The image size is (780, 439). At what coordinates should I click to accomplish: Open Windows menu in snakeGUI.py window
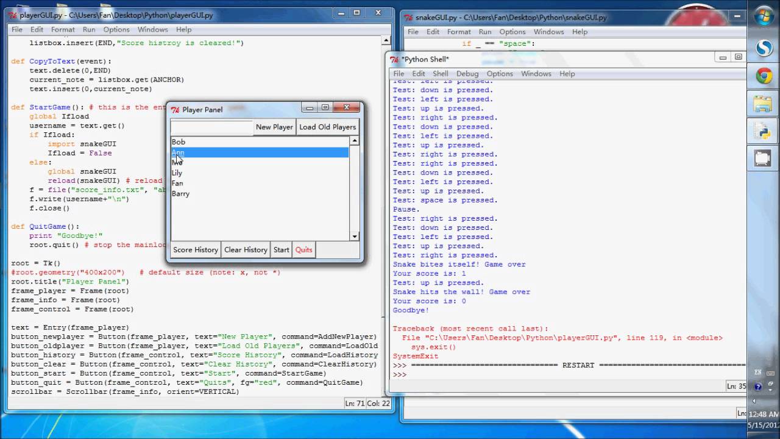tap(548, 32)
